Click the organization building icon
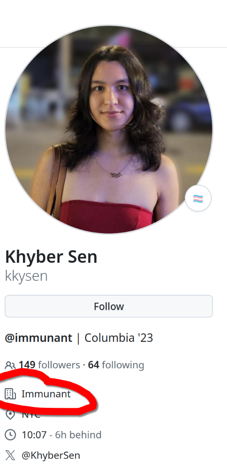The width and height of the screenshot is (227, 469). pyautogui.click(x=10, y=394)
